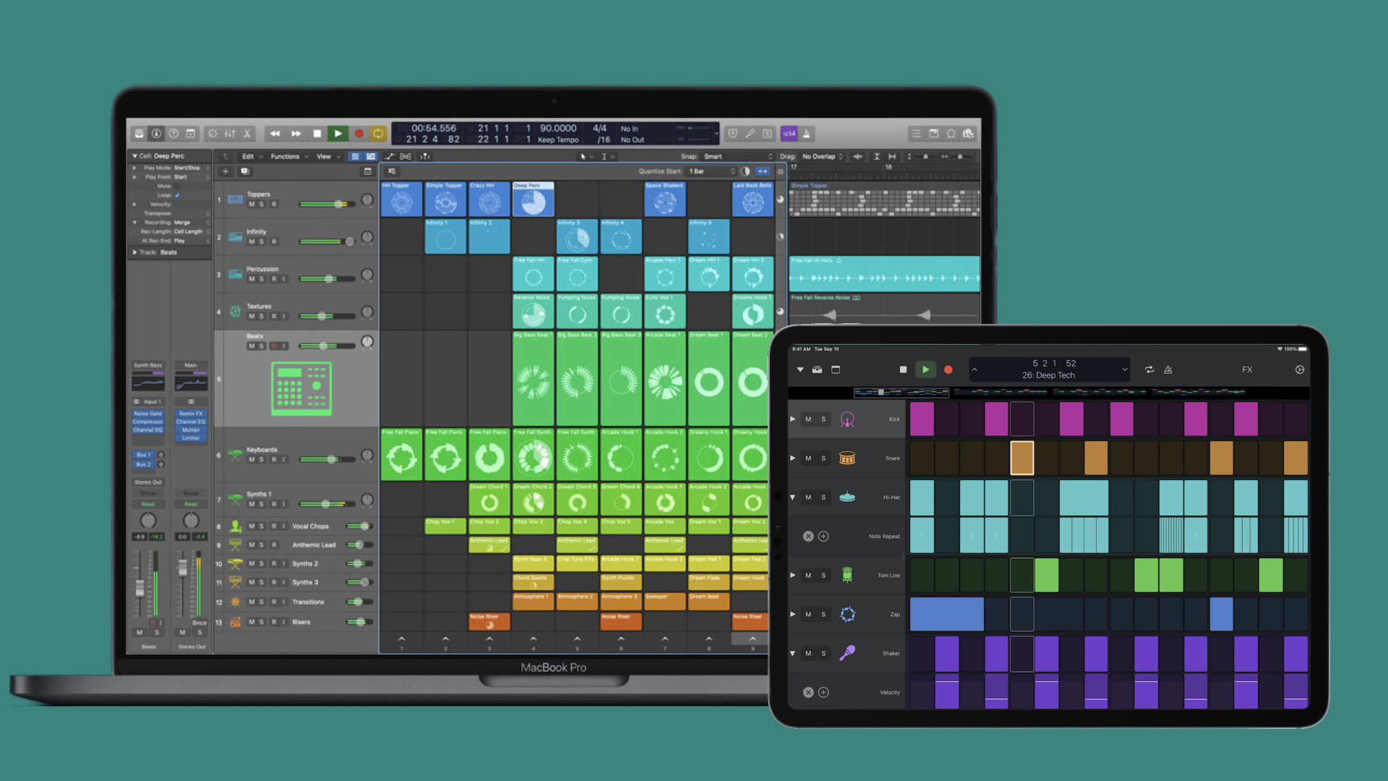Mute the Toppers track
This screenshot has height=781, width=1388.
(252, 205)
